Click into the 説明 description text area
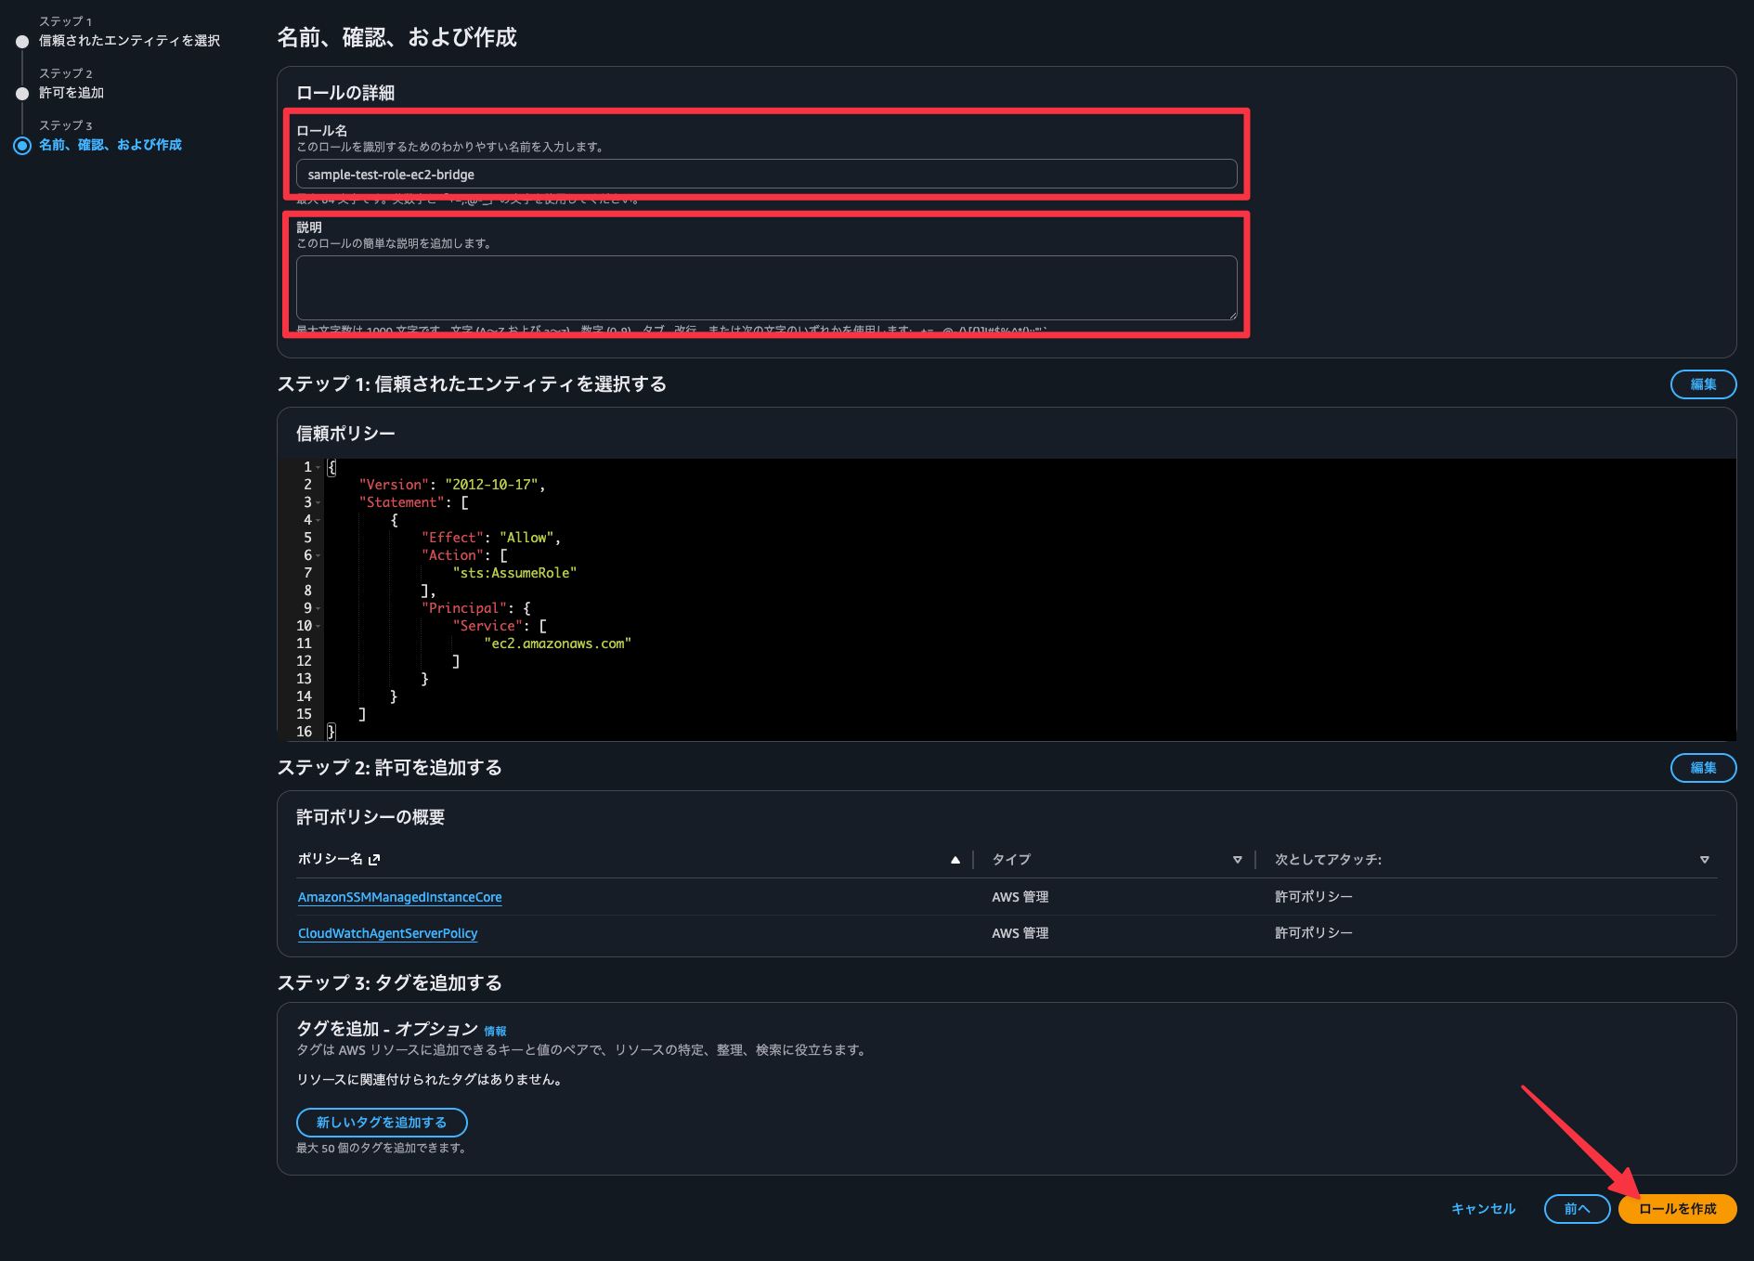The width and height of the screenshot is (1754, 1261). tap(766, 288)
